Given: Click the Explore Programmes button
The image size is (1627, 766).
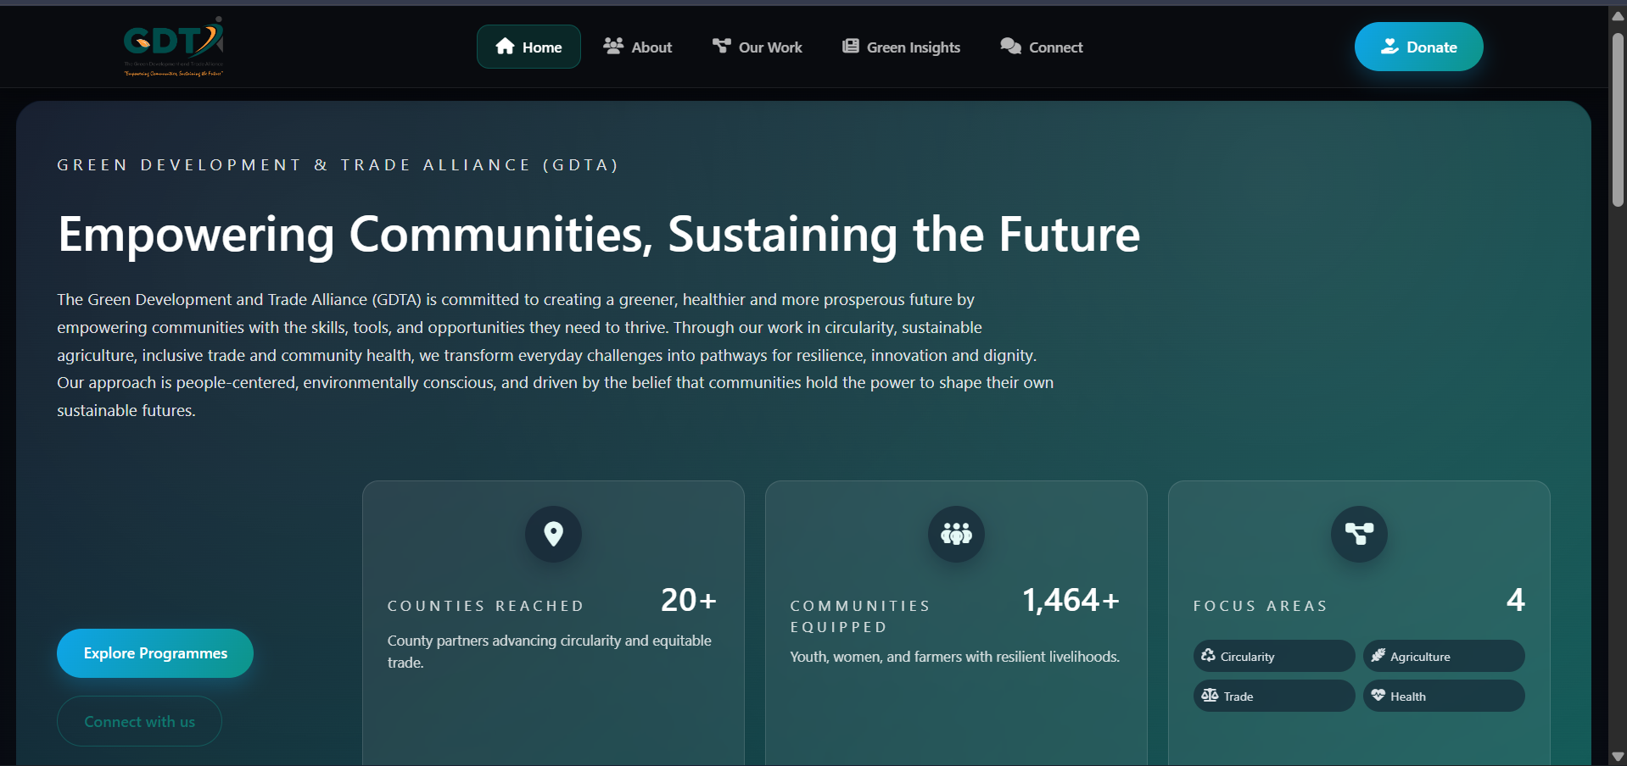Looking at the screenshot, I should pyautogui.click(x=154, y=652).
